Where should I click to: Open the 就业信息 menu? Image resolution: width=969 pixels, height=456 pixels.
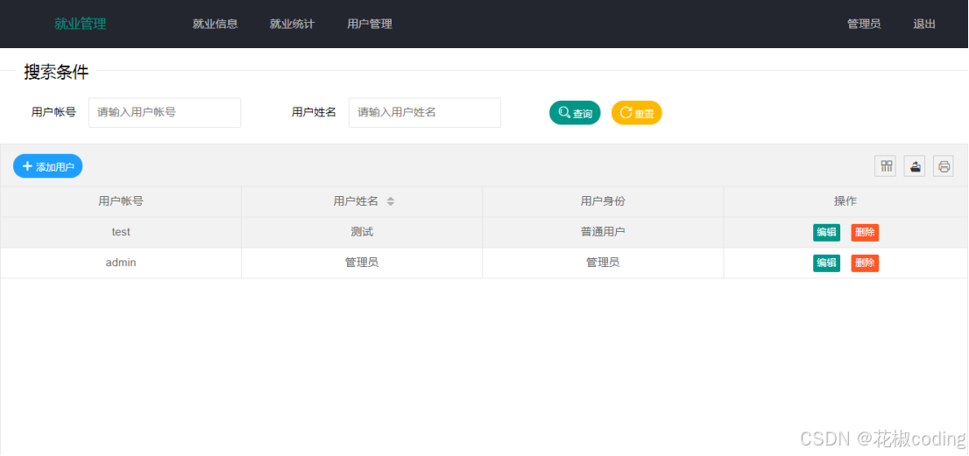(215, 24)
